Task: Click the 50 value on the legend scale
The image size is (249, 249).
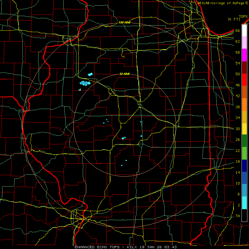Action: pos(238,74)
